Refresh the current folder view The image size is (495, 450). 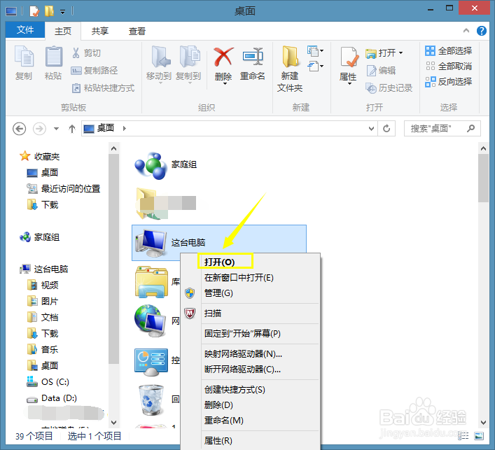coord(386,129)
